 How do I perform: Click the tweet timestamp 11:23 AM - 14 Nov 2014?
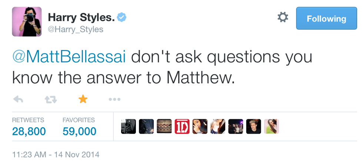[x=56, y=154]
